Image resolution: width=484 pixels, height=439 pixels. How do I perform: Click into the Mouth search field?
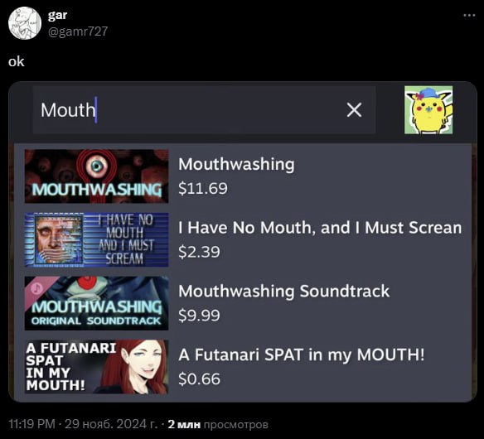[205, 110]
